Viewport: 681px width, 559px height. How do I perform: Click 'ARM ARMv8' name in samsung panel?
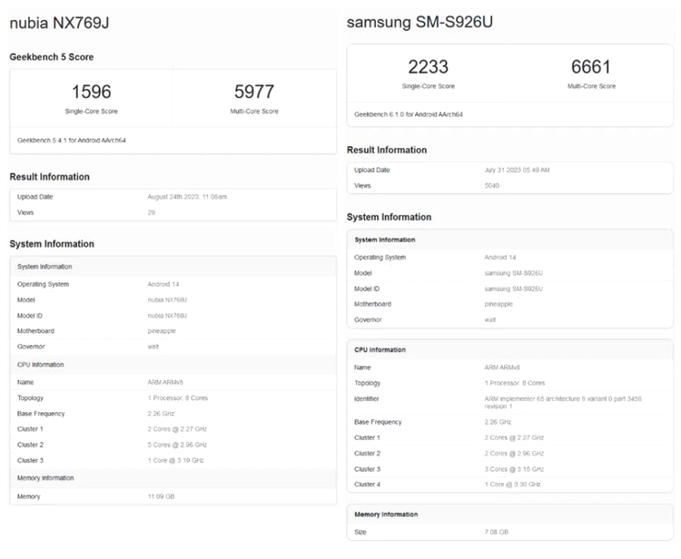point(502,368)
